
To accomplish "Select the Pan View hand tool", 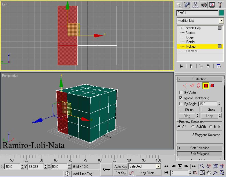I will pos(209,172).
